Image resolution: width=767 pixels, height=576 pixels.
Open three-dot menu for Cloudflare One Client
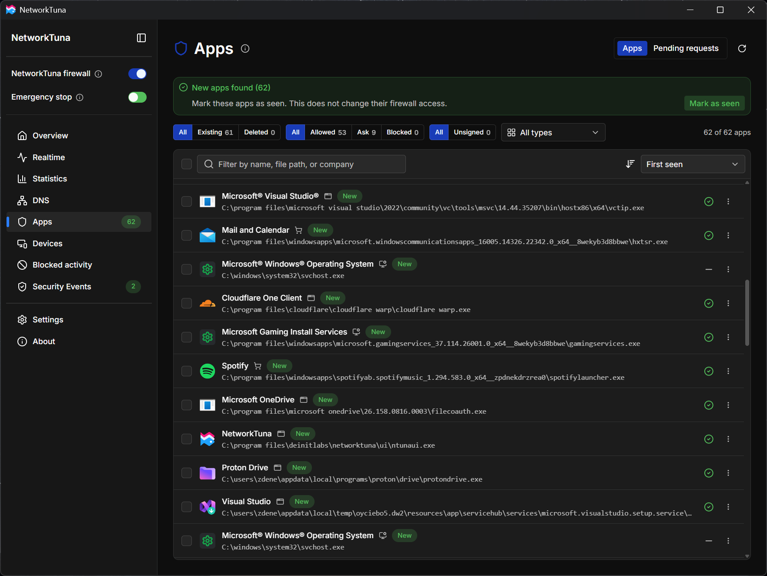[x=728, y=303]
